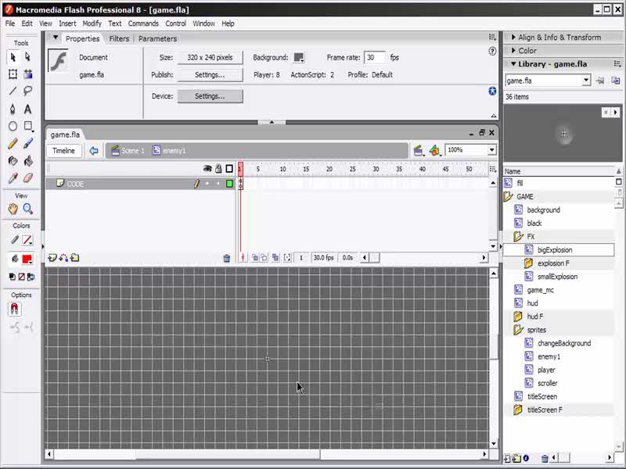The height and width of the screenshot is (469, 626).
Task: Select the Eraser tool
Action: pyautogui.click(x=28, y=178)
